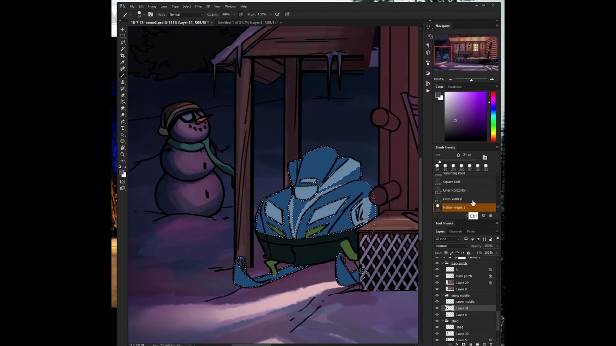Viewport: 616px width, 346px height.
Task: Select the Zoom tool
Action: (x=122, y=154)
